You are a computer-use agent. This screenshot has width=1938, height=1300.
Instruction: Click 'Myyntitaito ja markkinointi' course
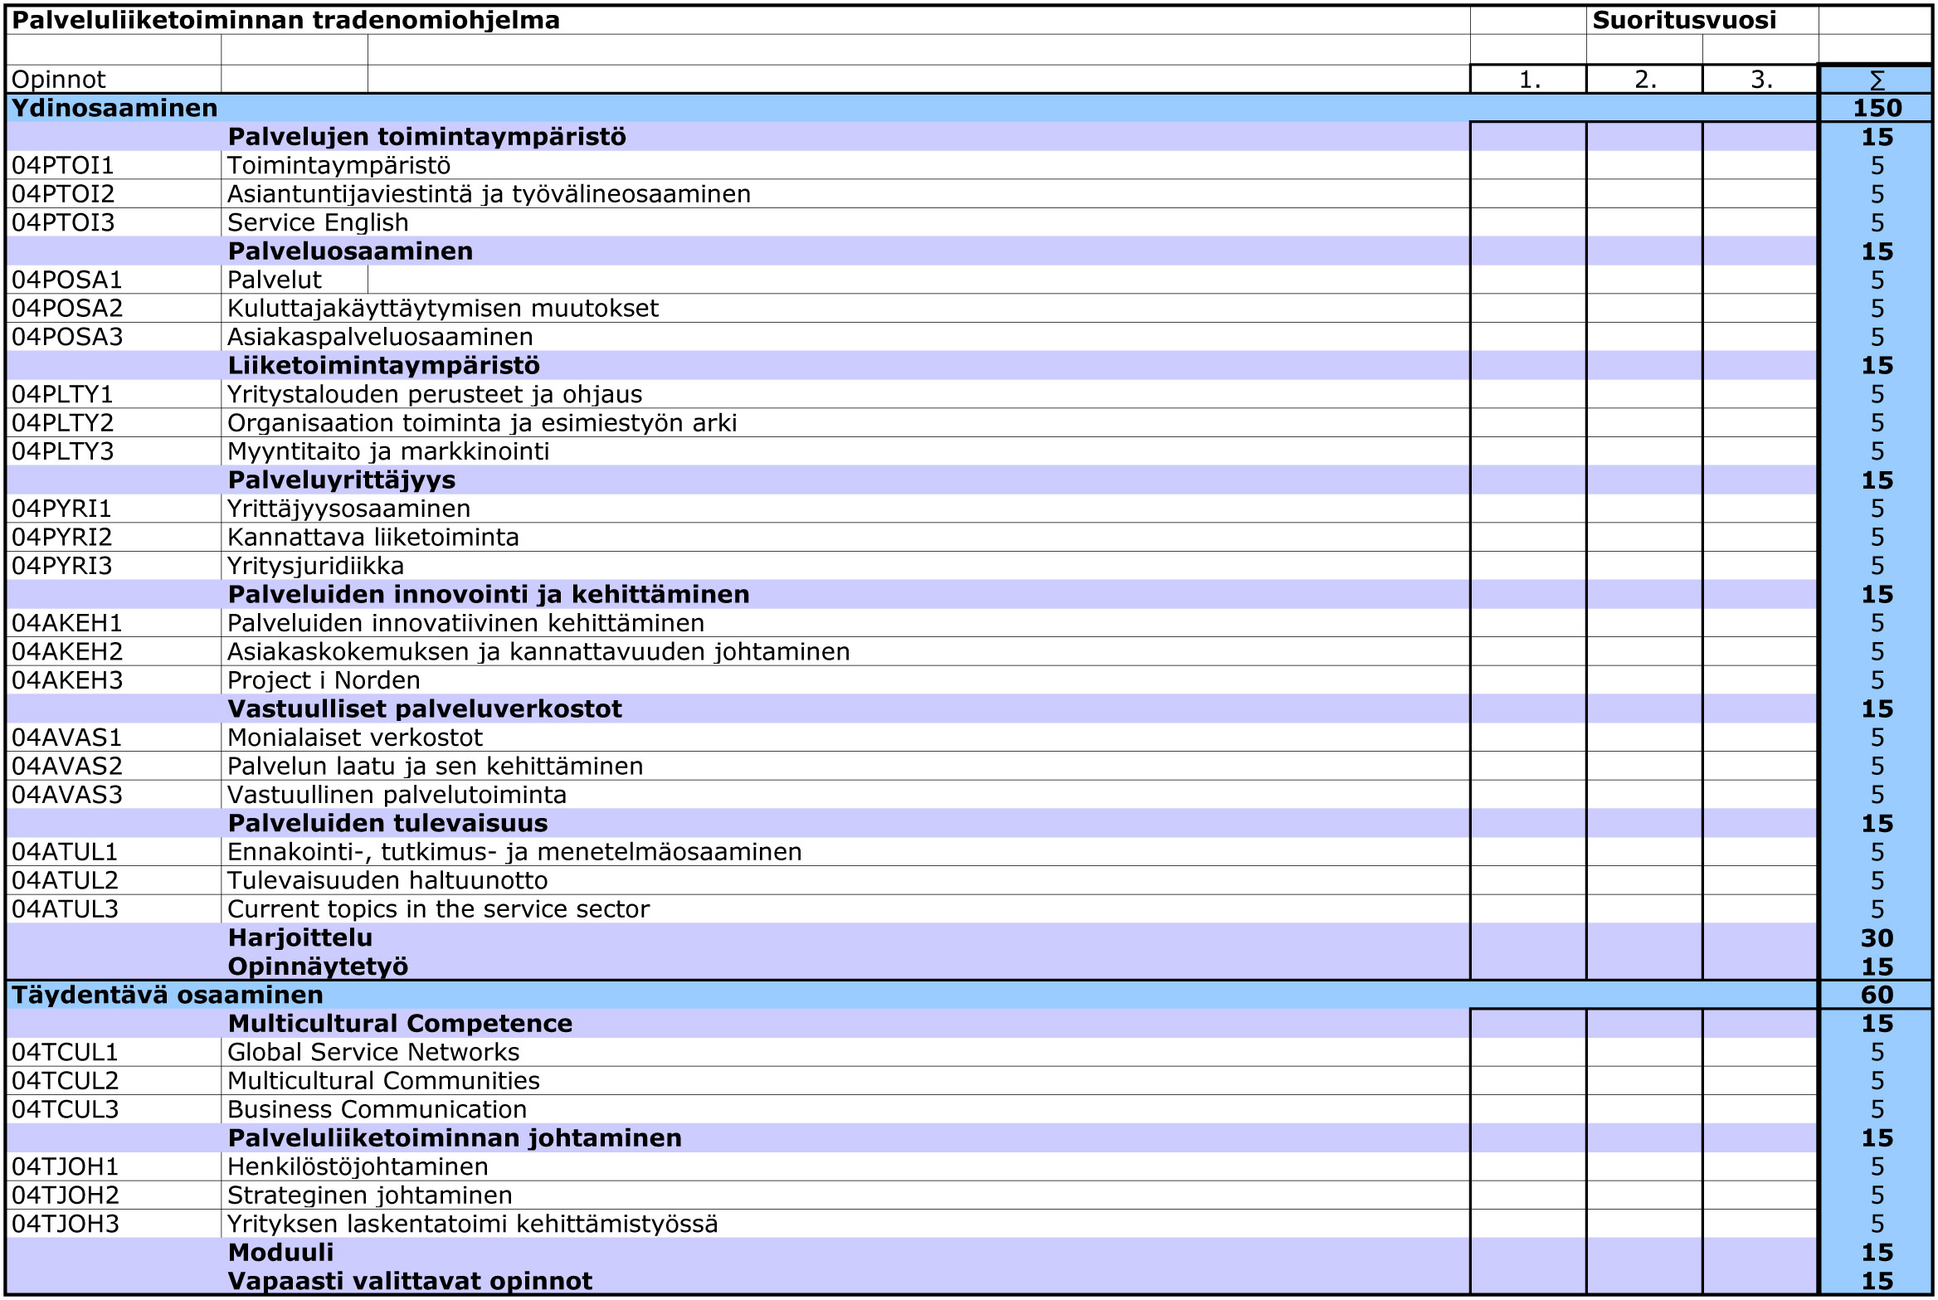388,451
